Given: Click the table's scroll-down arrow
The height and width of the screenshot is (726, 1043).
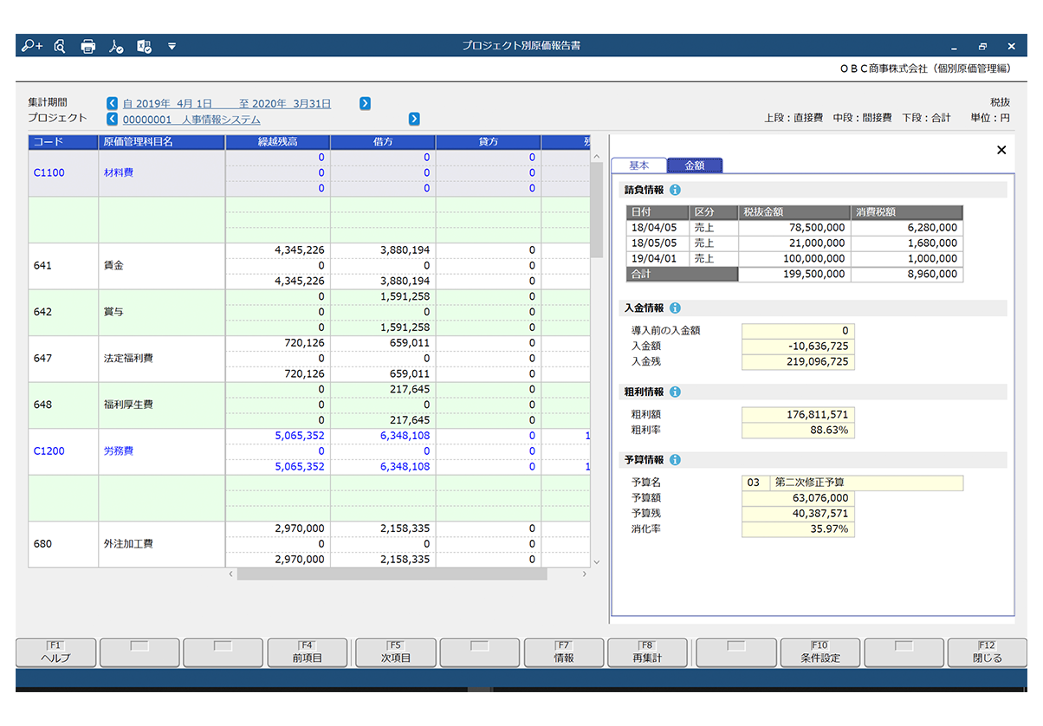Looking at the screenshot, I should click(x=596, y=561).
